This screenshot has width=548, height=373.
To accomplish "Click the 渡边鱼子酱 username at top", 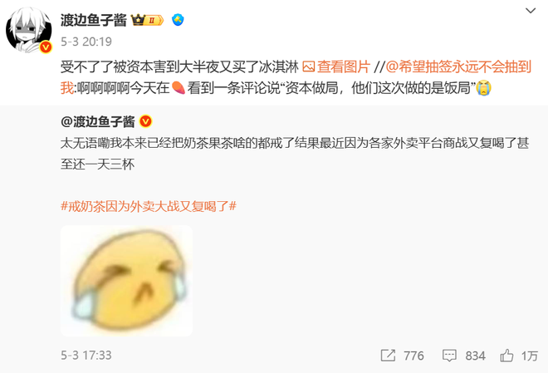I will click(x=93, y=20).
